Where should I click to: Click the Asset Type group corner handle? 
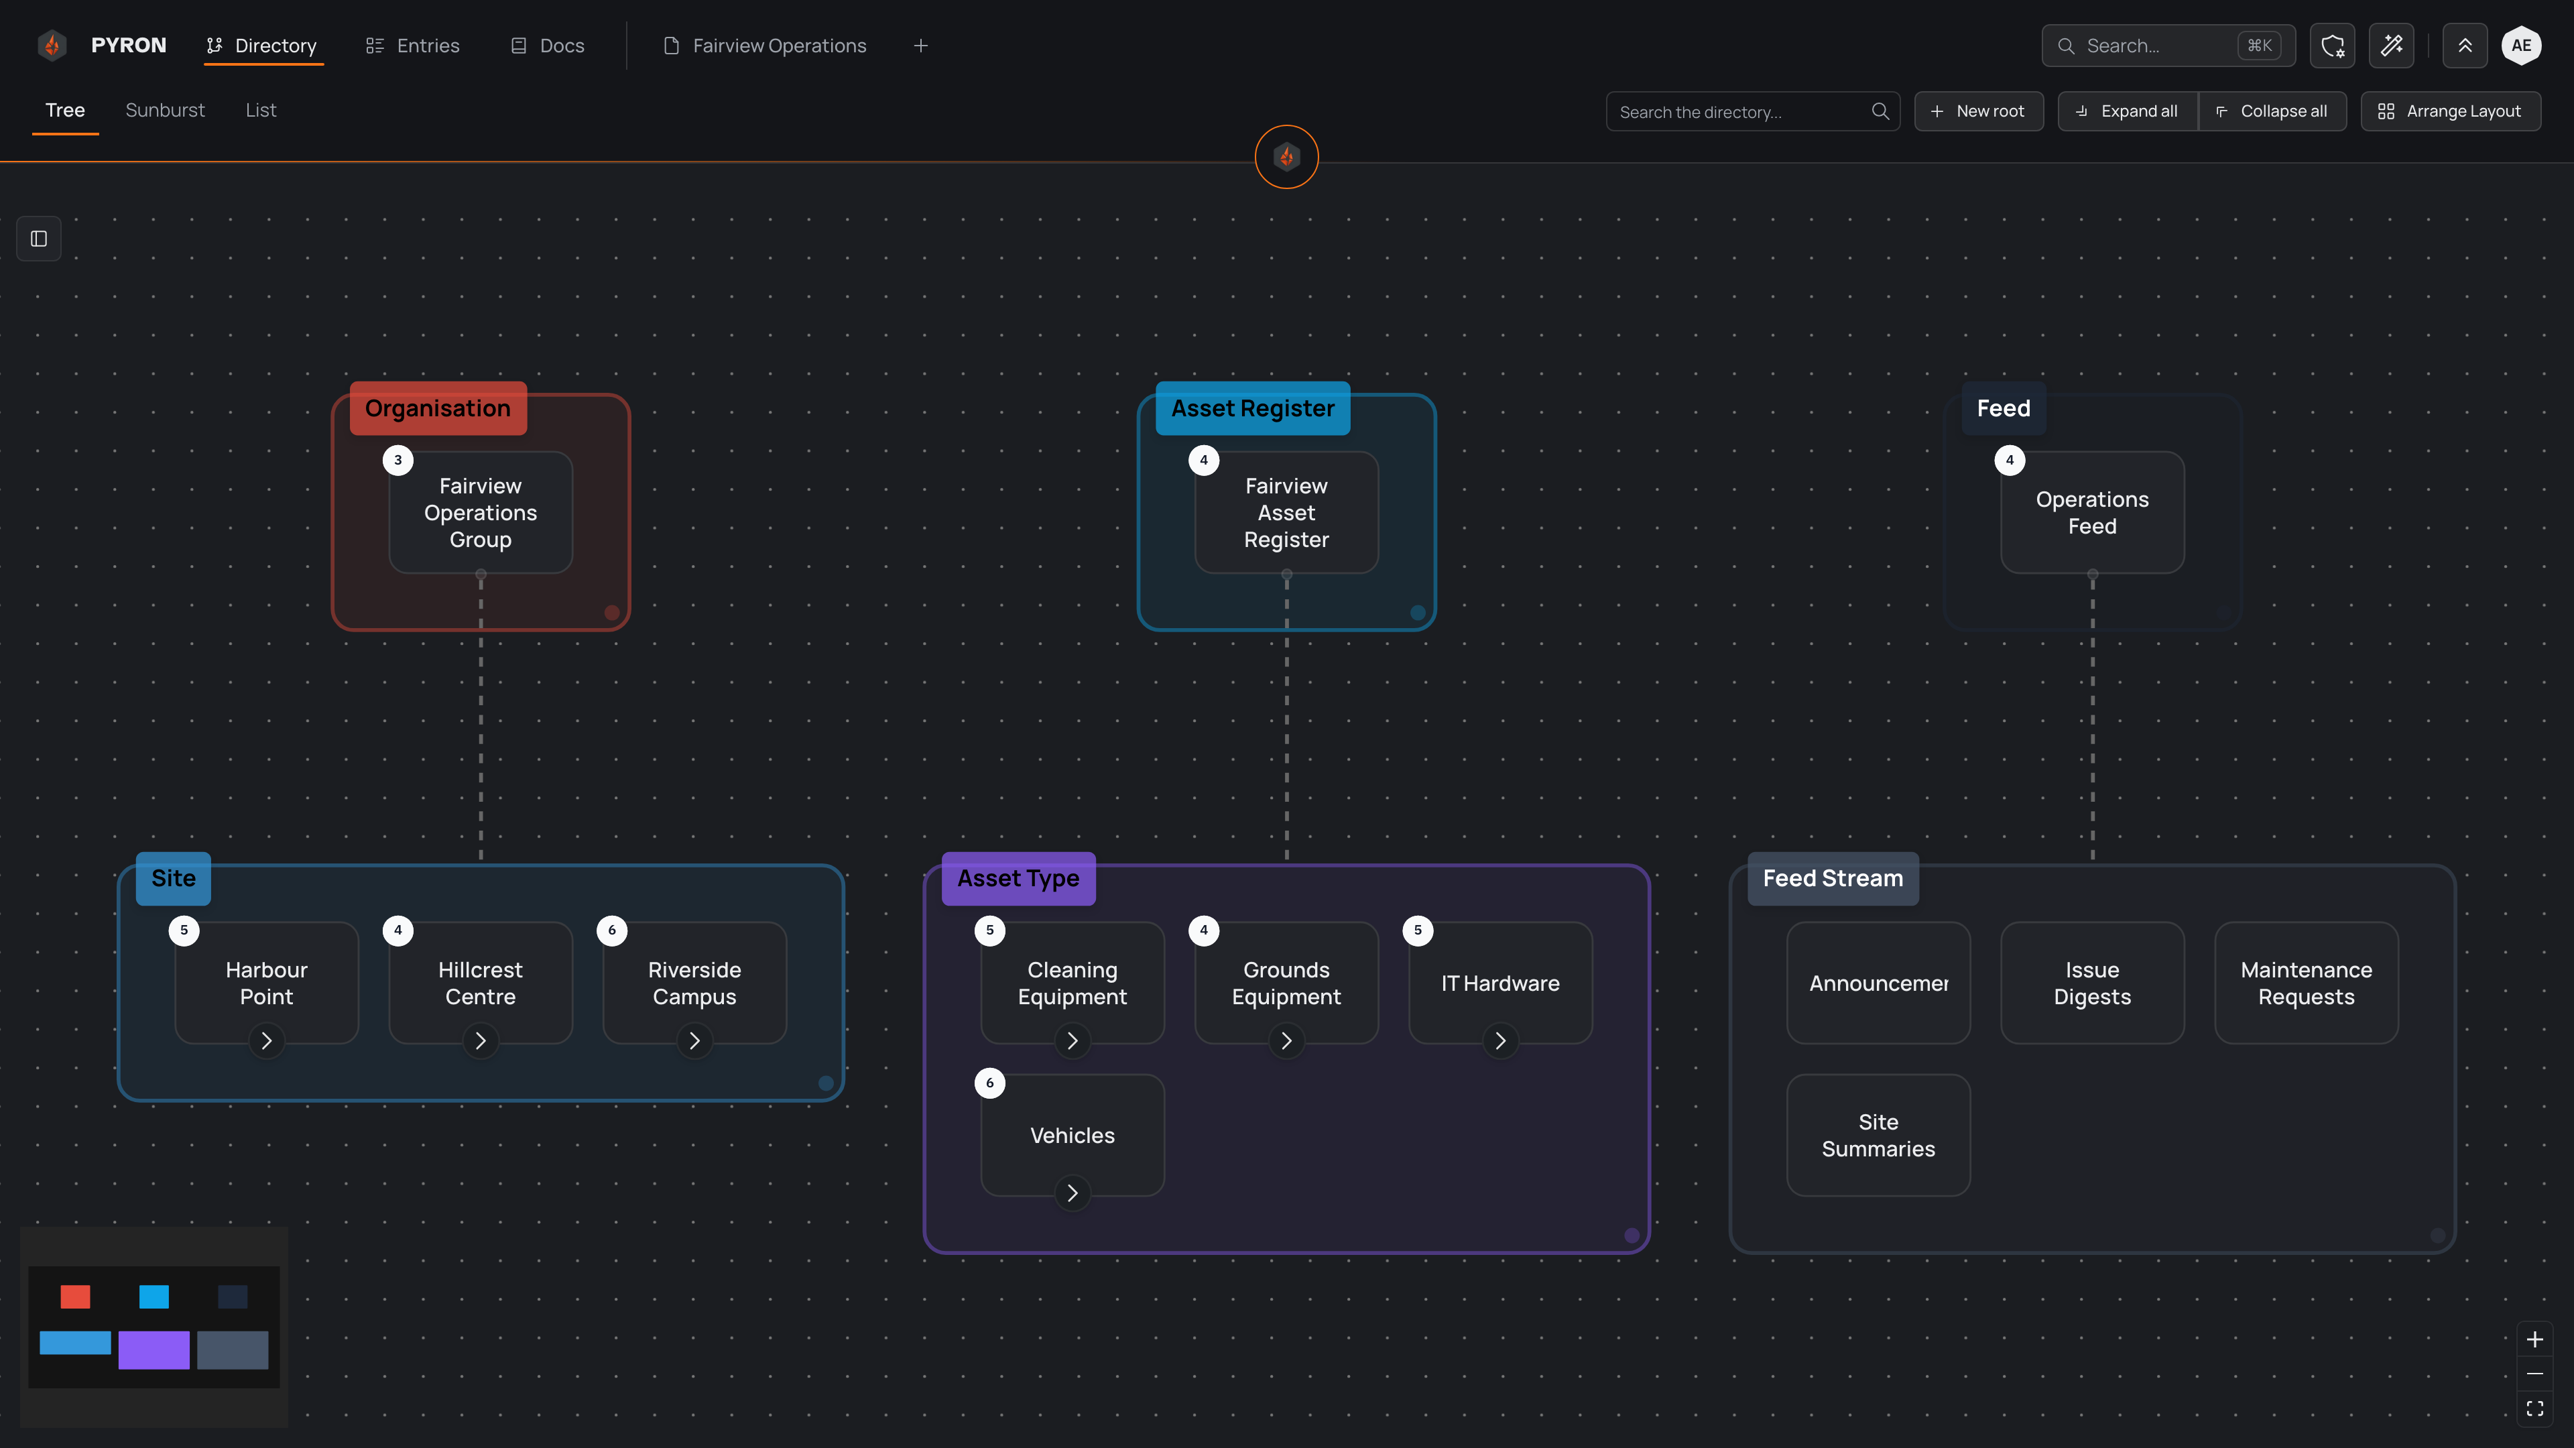pos(1632,1236)
